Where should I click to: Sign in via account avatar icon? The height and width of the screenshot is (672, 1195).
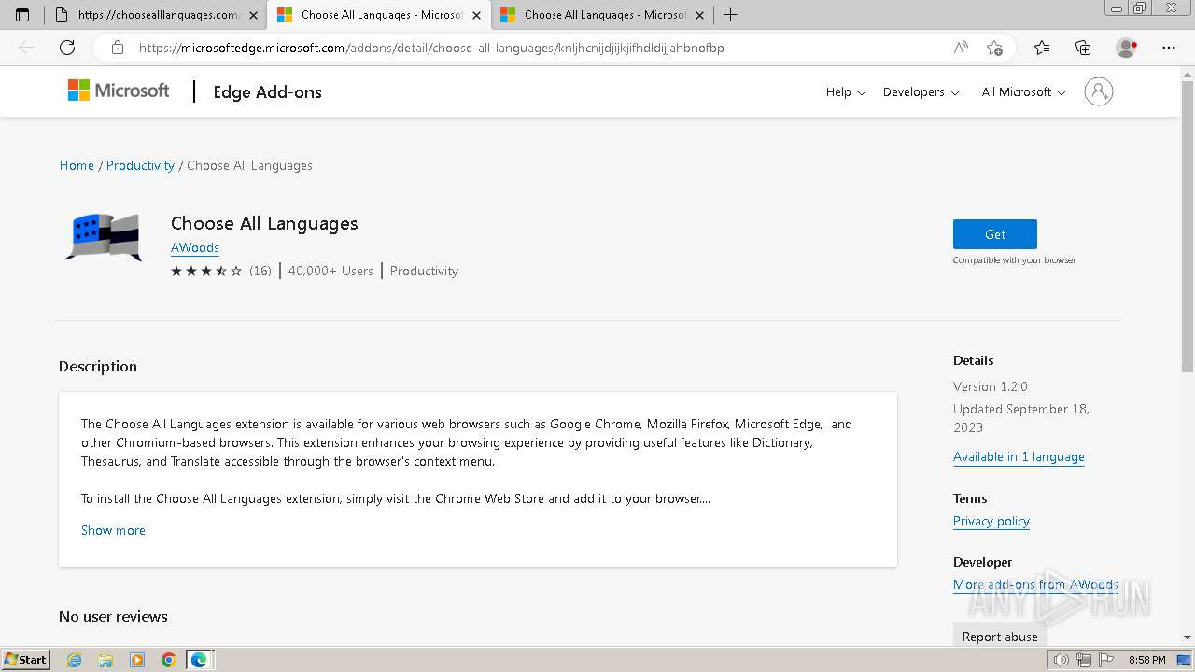[1099, 91]
